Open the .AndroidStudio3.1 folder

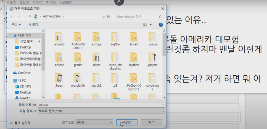[x=78, y=40]
